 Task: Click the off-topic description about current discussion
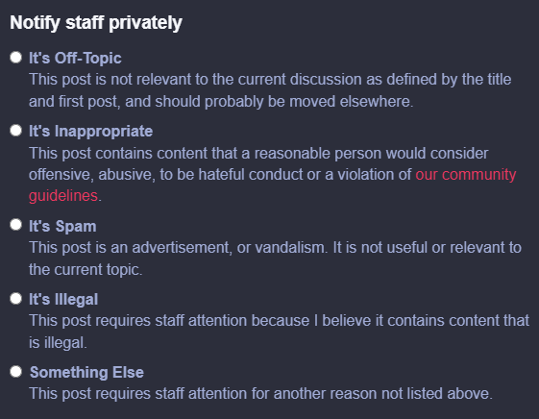click(270, 90)
